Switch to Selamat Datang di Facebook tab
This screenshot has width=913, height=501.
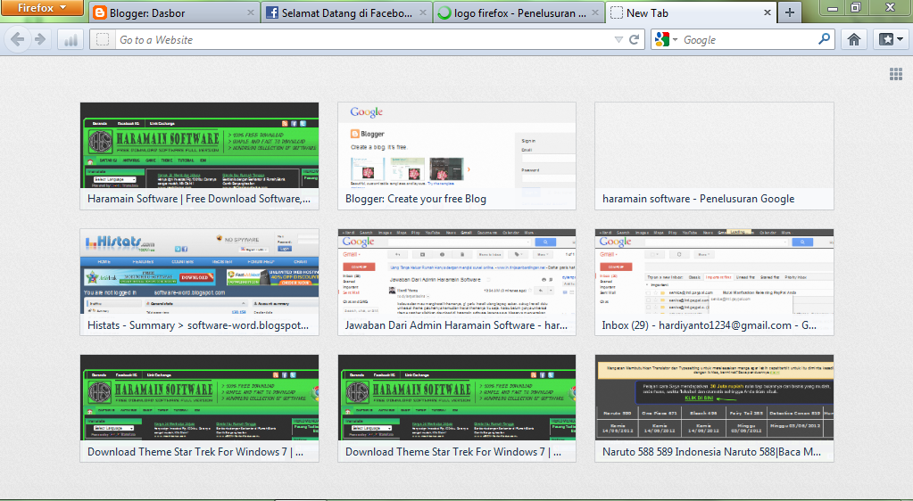click(x=346, y=12)
